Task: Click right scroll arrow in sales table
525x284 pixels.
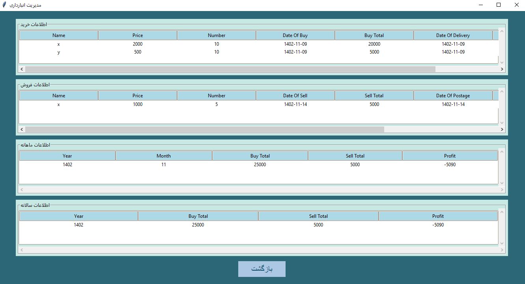Action: (x=502, y=129)
